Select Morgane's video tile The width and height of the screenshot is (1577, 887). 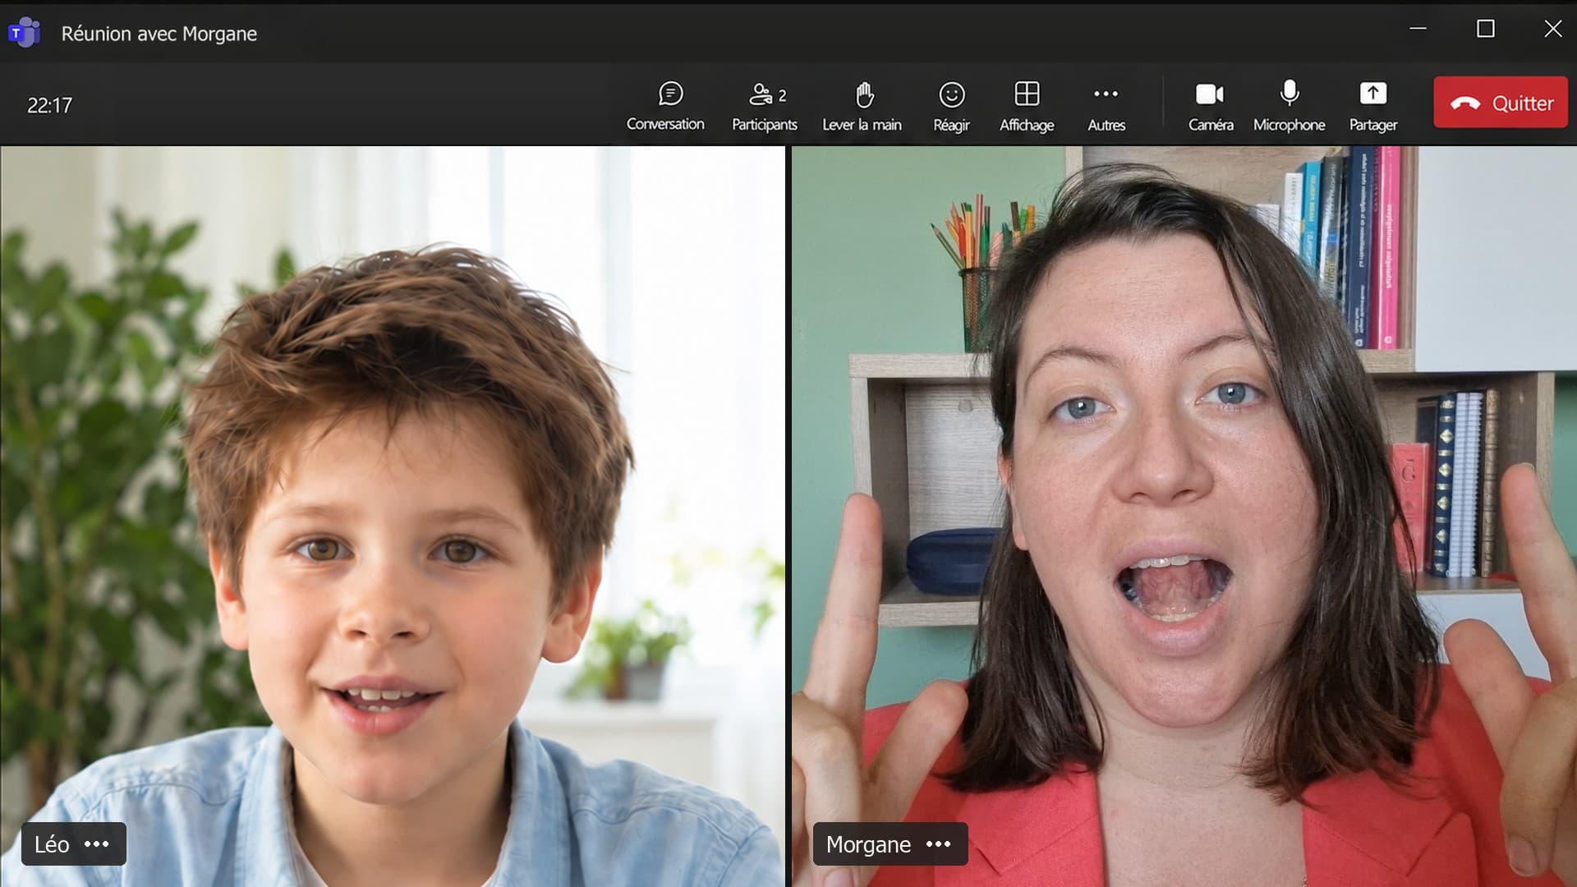[1184, 516]
